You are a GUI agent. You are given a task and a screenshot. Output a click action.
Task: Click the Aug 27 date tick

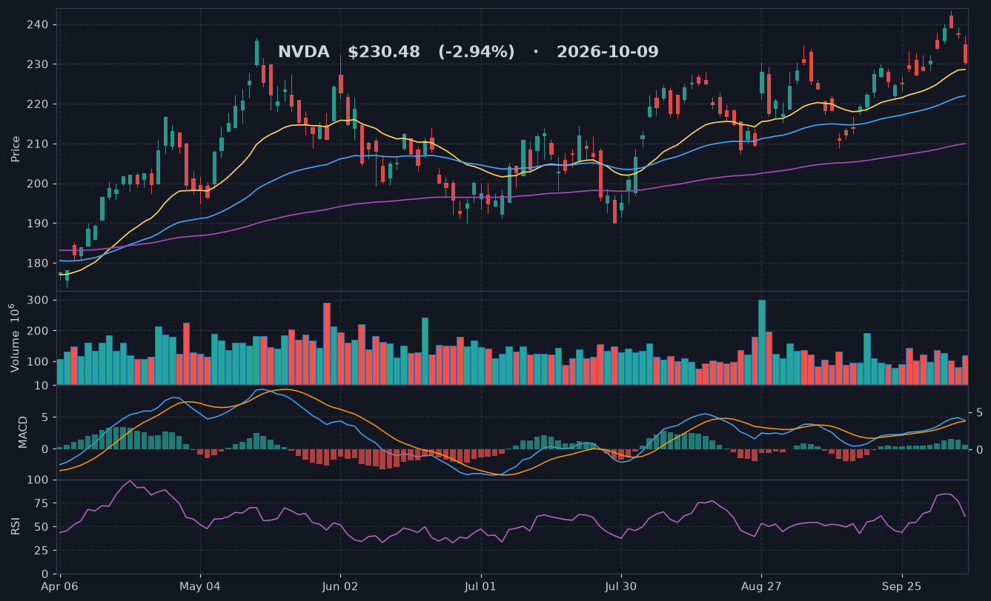pos(761,586)
